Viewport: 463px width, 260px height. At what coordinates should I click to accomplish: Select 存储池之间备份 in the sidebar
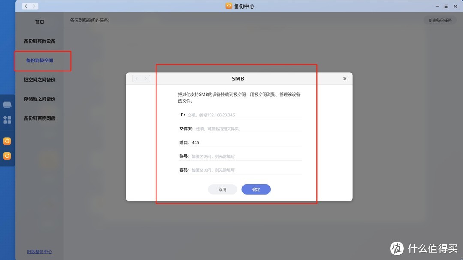(x=39, y=99)
